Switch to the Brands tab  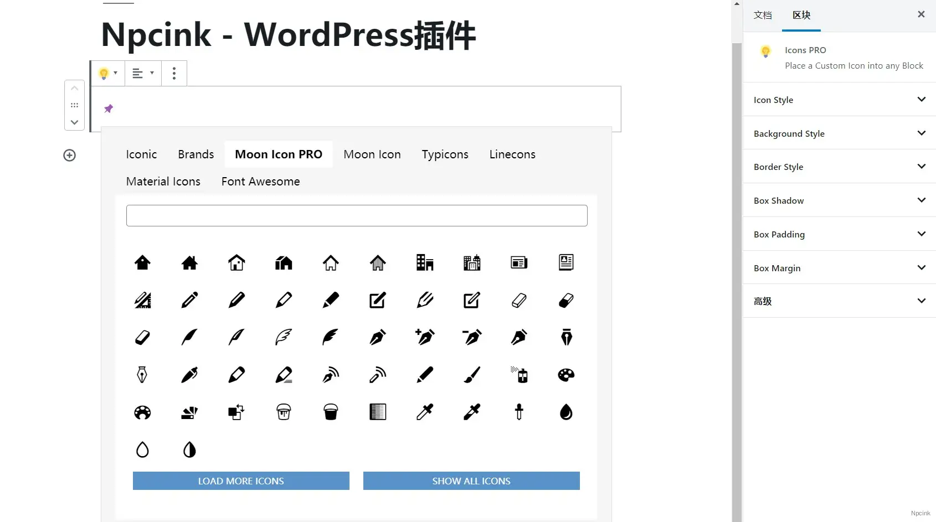click(196, 154)
